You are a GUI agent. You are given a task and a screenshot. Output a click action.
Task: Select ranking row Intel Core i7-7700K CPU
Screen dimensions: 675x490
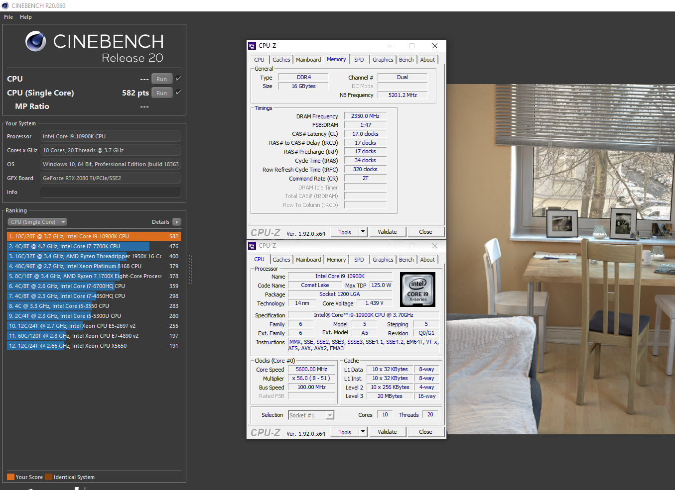point(94,246)
